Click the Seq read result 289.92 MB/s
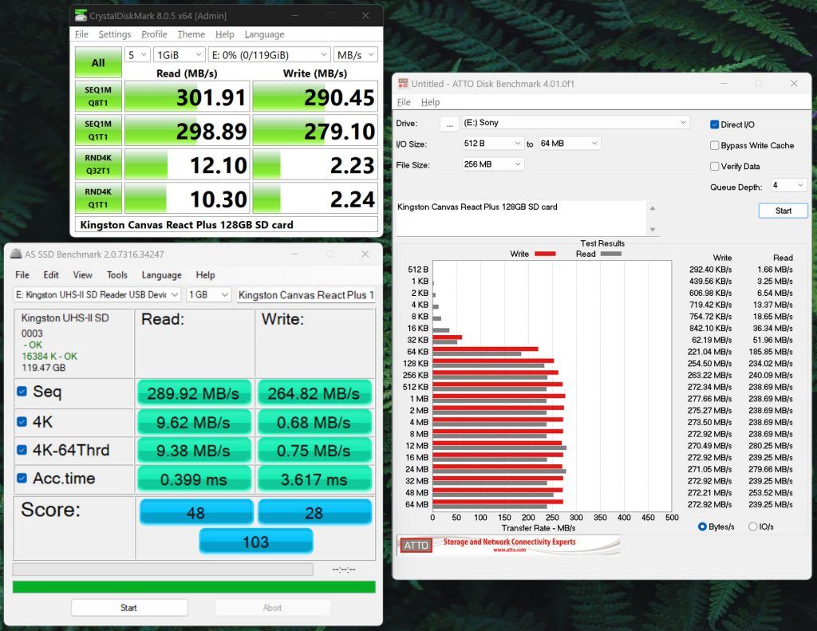Viewport: 817px width, 631px height. point(194,393)
